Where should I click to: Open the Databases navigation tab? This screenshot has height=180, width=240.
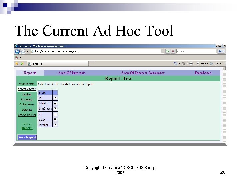[x=203, y=73]
